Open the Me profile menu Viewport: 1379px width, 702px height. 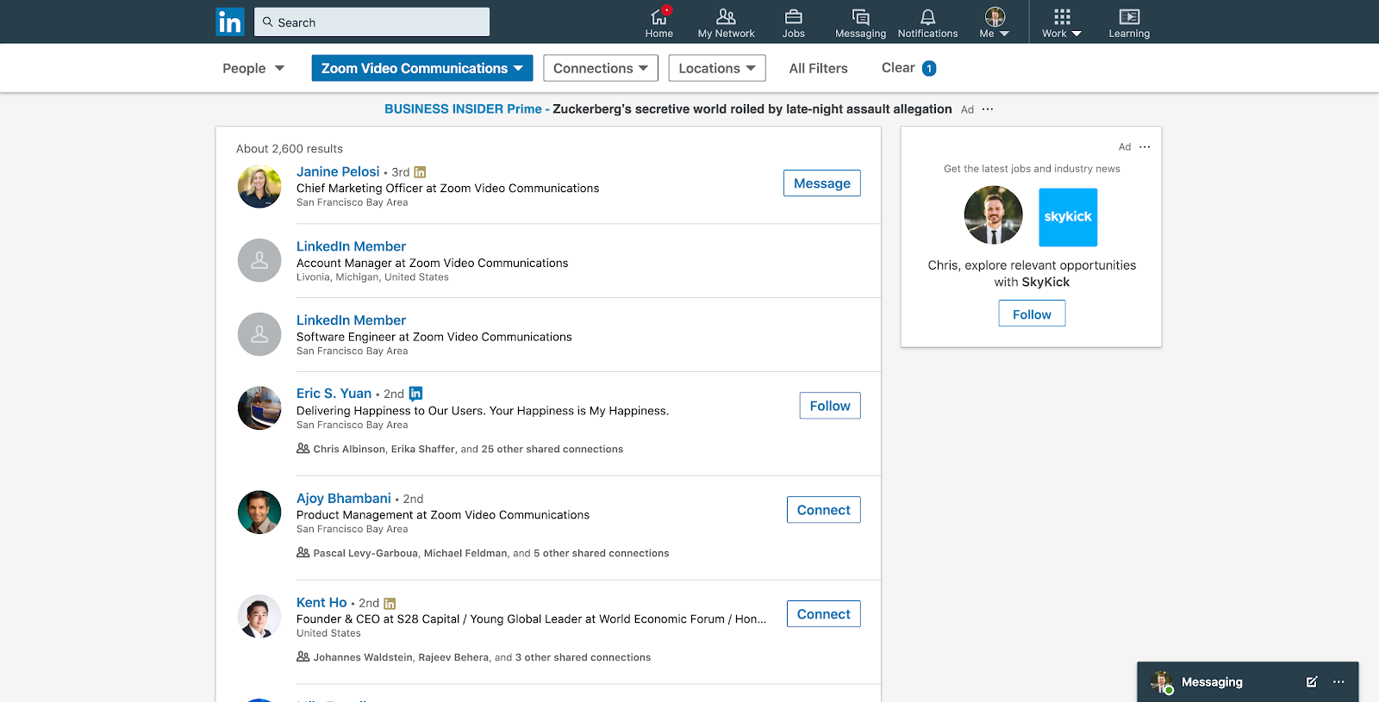[x=995, y=22]
